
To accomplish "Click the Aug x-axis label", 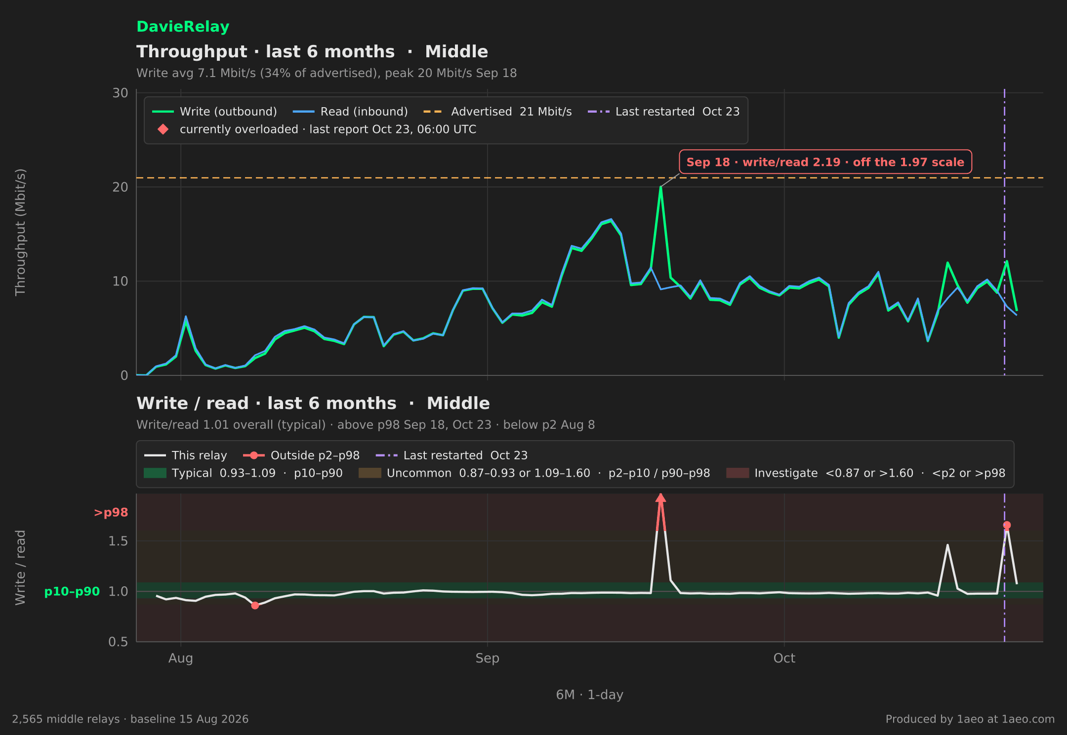I will pyautogui.click(x=181, y=658).
